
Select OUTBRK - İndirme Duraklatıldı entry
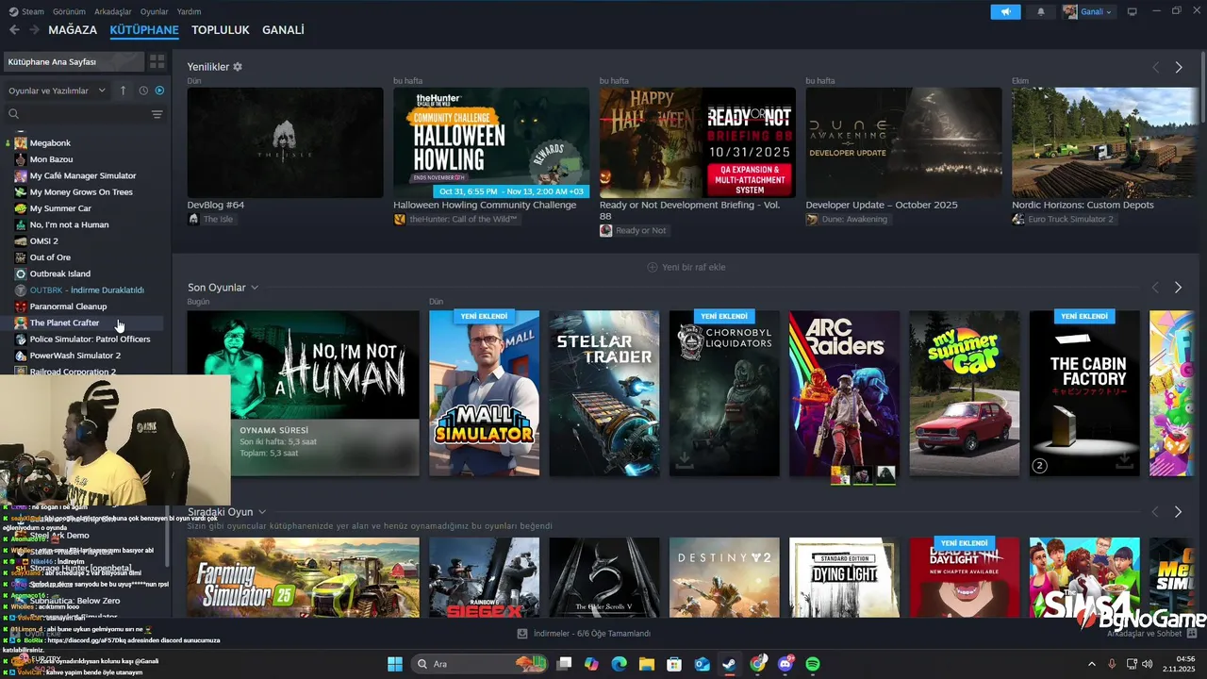click(85, 290)
